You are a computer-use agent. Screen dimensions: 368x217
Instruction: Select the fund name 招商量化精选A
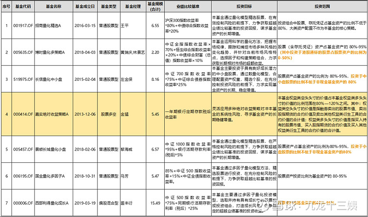click(x=48, y=26)
